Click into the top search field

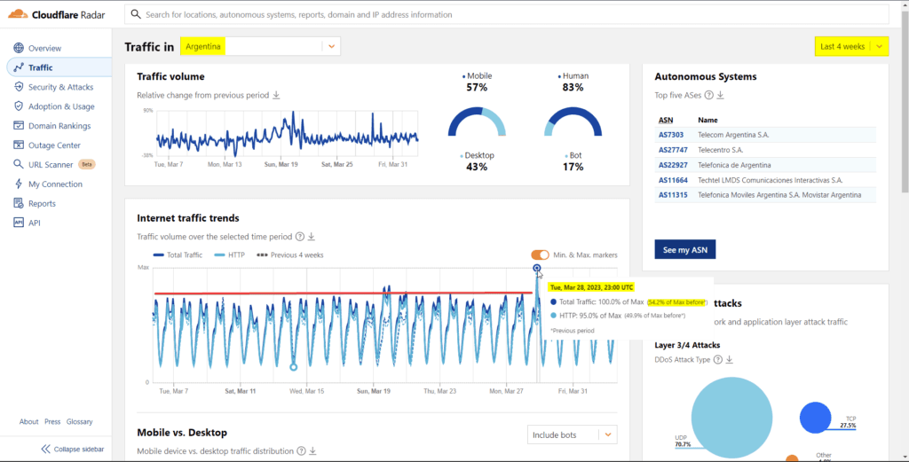[x=515, y=14]
